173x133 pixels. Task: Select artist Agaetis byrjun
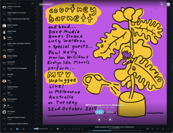point(18,88)
